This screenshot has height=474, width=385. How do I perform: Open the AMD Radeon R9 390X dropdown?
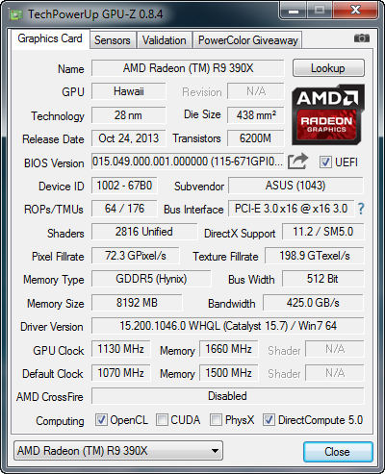(118, 451)
